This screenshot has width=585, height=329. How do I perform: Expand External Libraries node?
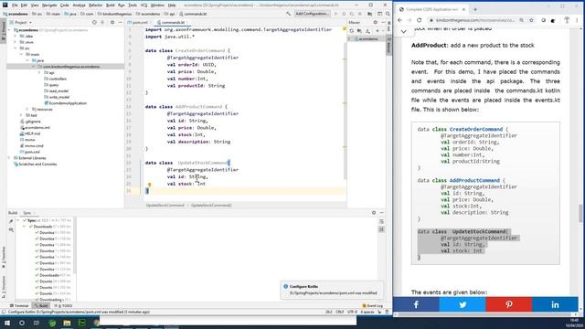9,158
